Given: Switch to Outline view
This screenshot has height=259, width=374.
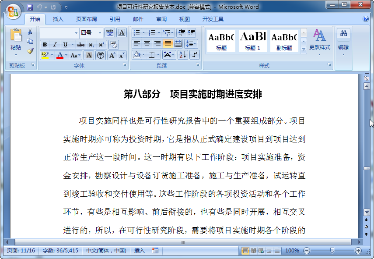Looking at the screenshot, I should tap(269, 251).
